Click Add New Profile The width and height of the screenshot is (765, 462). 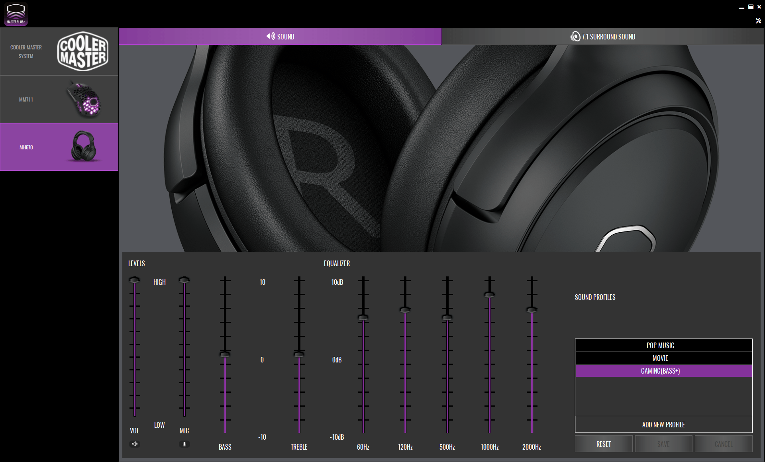[x=664, y=425]
